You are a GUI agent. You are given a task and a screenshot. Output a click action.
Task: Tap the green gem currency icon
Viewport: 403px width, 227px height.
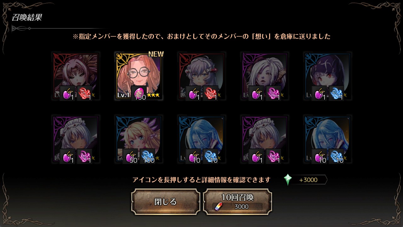tap(288, 180)
